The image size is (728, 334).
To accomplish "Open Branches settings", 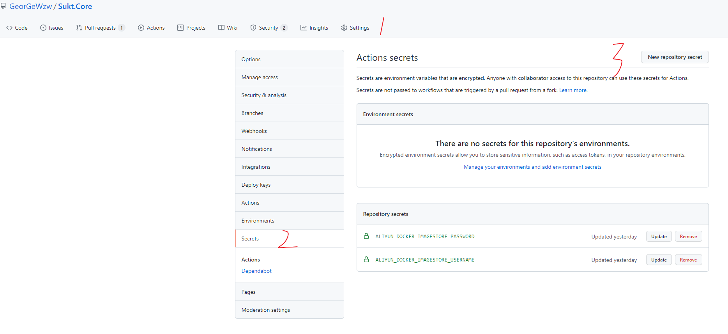I will coord(290,113).
